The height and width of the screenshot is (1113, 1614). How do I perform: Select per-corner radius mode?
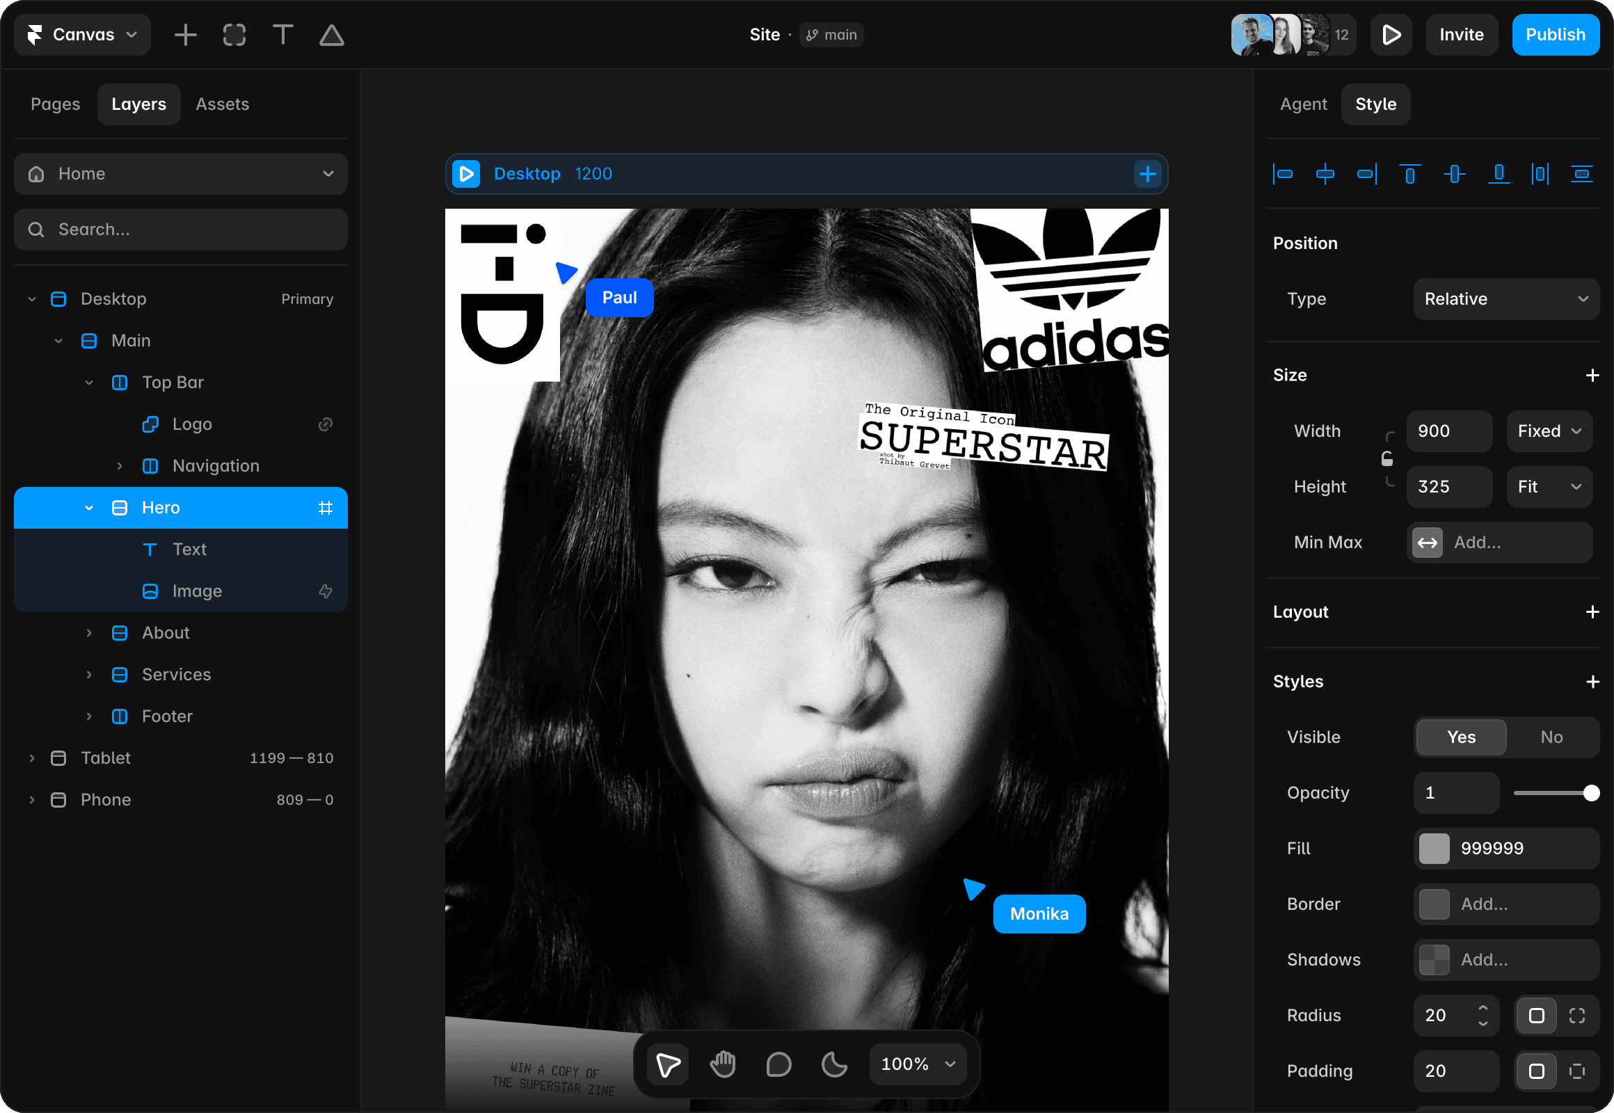[1577, 1016]
